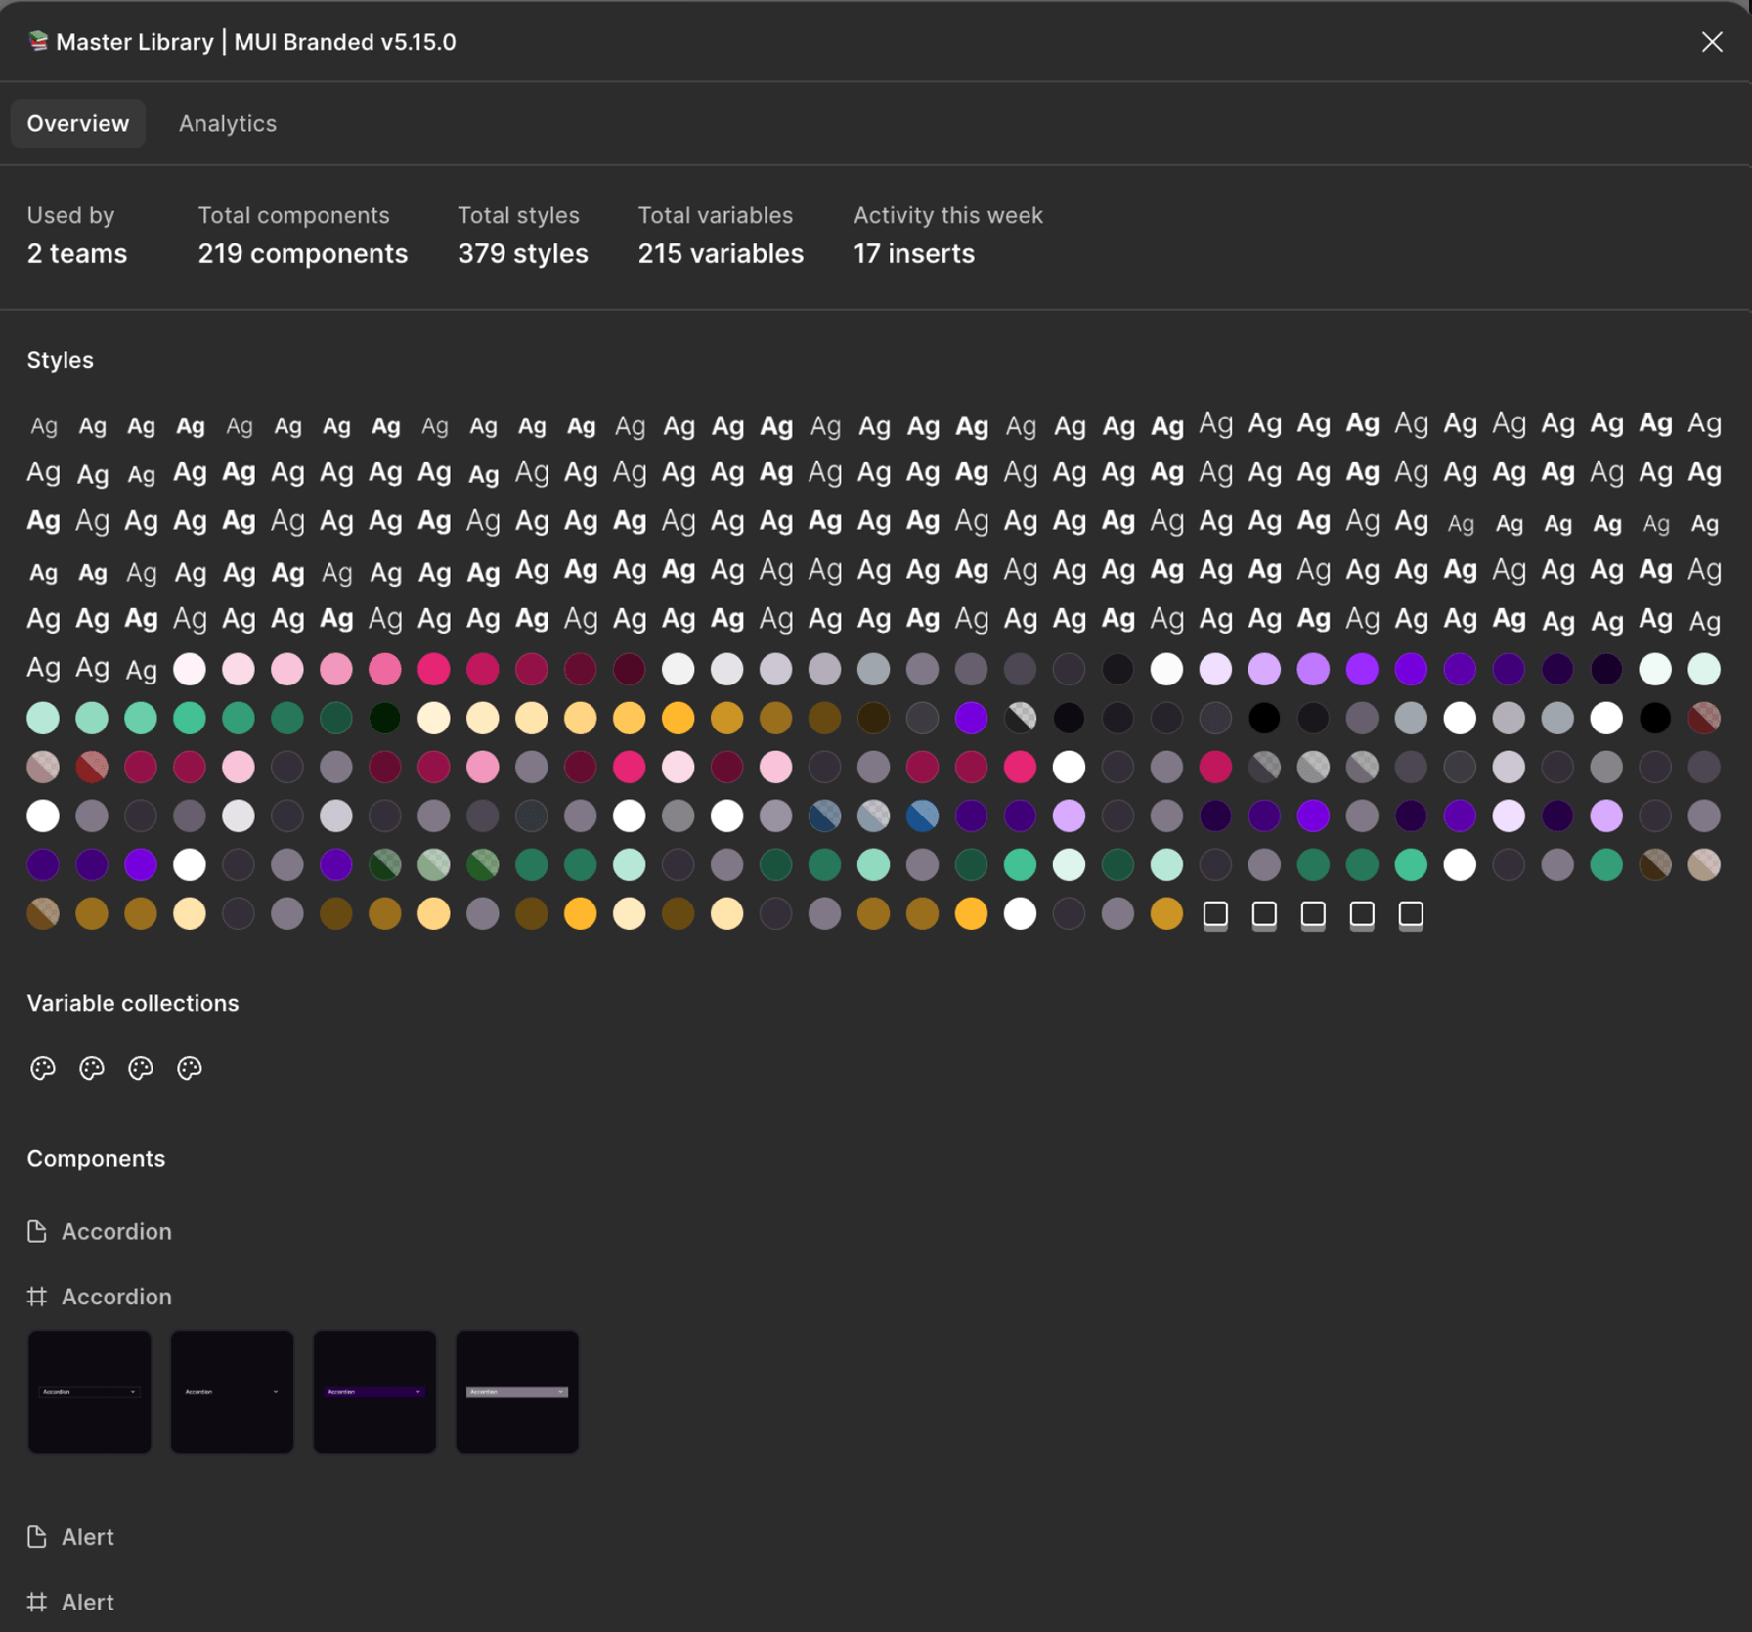
Task: Switch to the Analytics tab
Action: [227, 123]
